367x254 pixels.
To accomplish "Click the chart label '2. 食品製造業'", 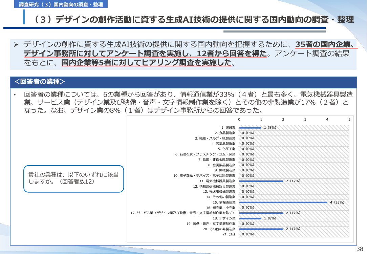I will point(225,133).
